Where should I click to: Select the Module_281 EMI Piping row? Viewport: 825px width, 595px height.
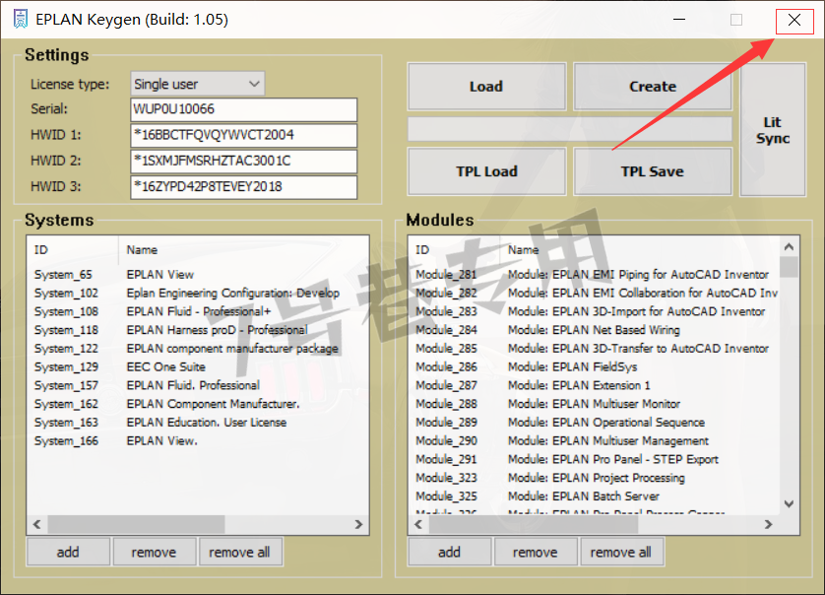[x=595, y=275]
